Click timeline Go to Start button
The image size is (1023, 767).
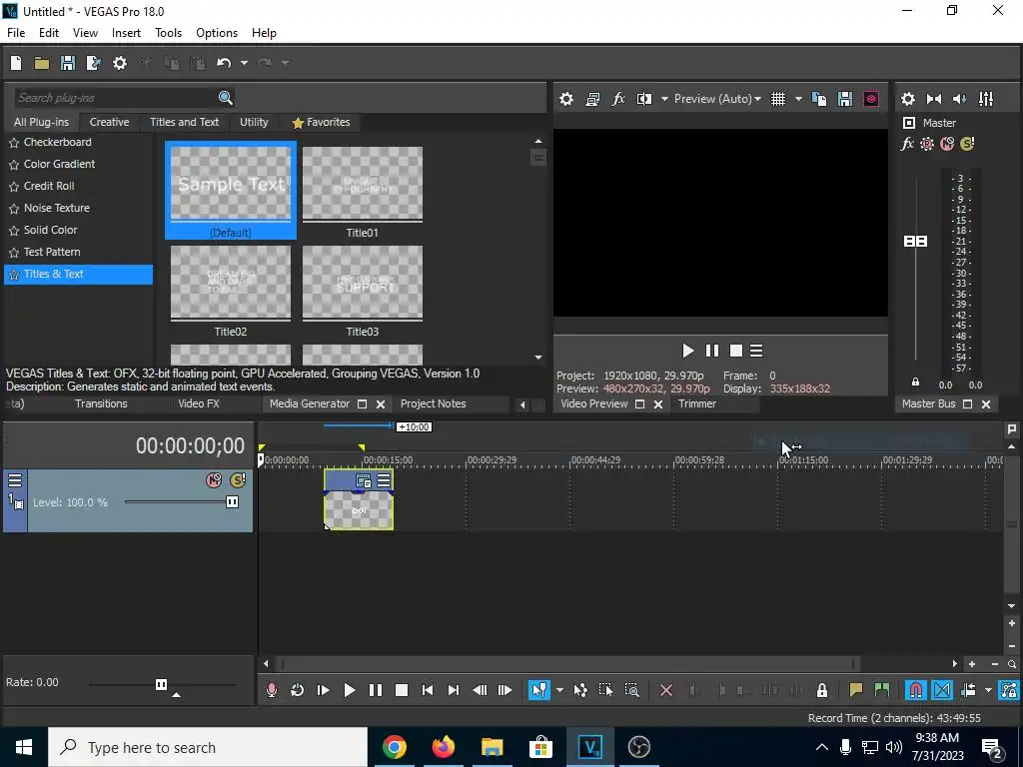[428, 690]
